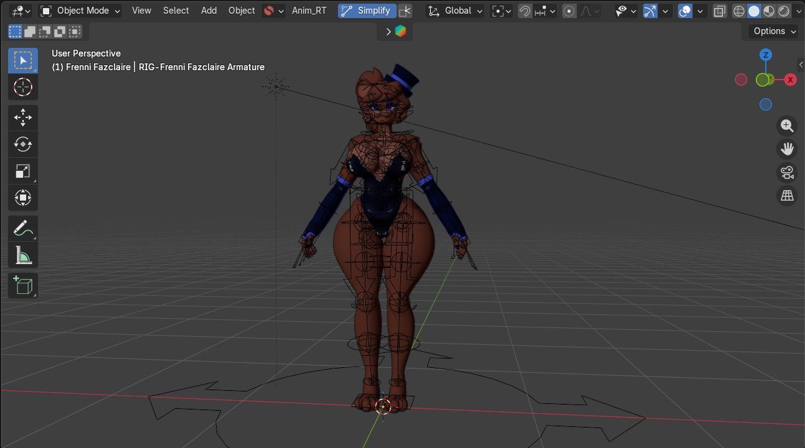Select the Select Box tool

(x=23, y=60)
